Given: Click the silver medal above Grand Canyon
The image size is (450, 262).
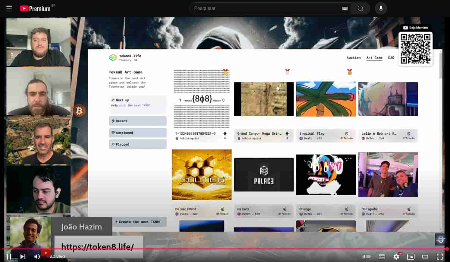Looking at the screenshot, I should pyautogui.click(x=288, y=72).
